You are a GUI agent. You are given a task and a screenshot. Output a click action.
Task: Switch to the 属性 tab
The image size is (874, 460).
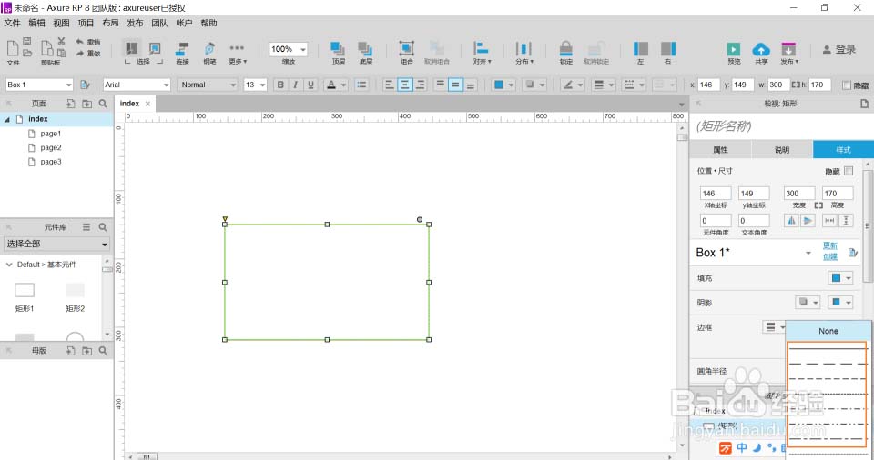click(x=720, y=150)
